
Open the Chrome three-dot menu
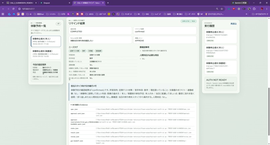click(267, 9)
